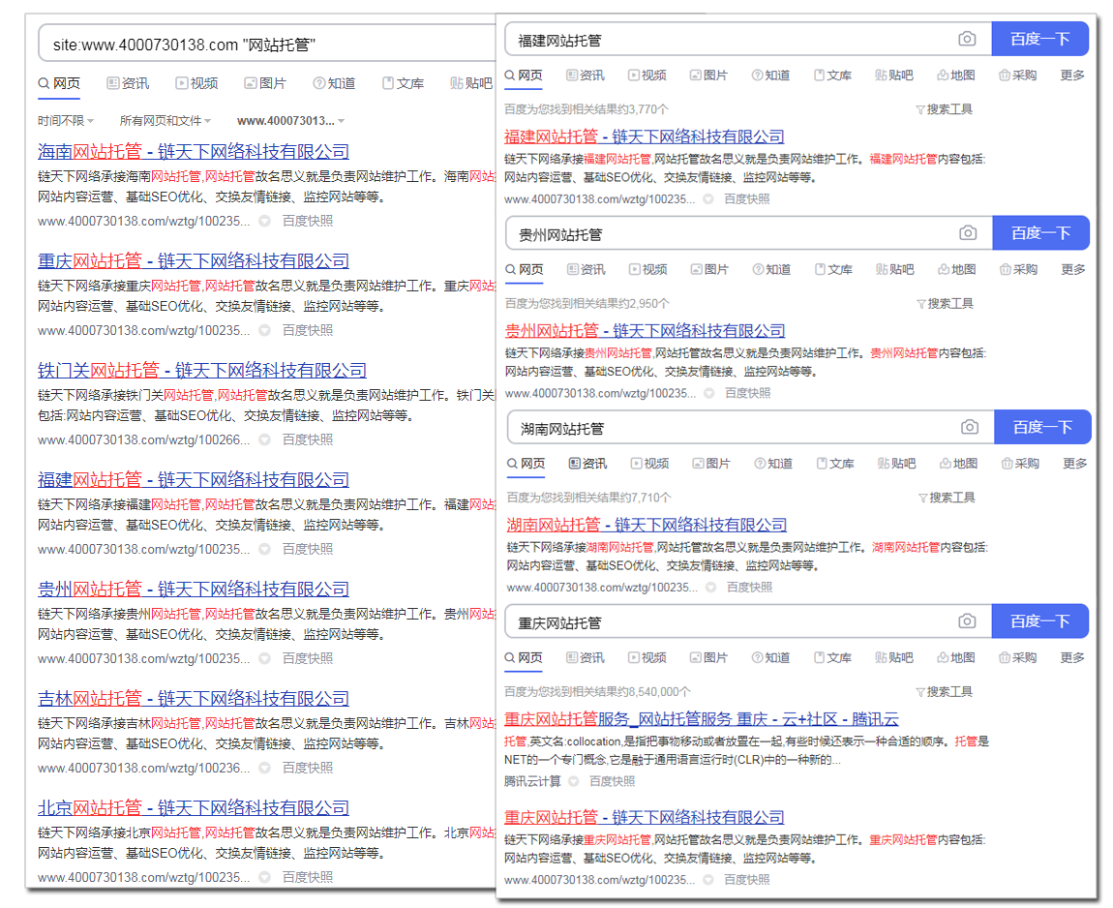The height and width of the screenshot is (908, 1113).
Task: Focus the site:www.4000730138.com search input
Action: (x=267, y=44)
